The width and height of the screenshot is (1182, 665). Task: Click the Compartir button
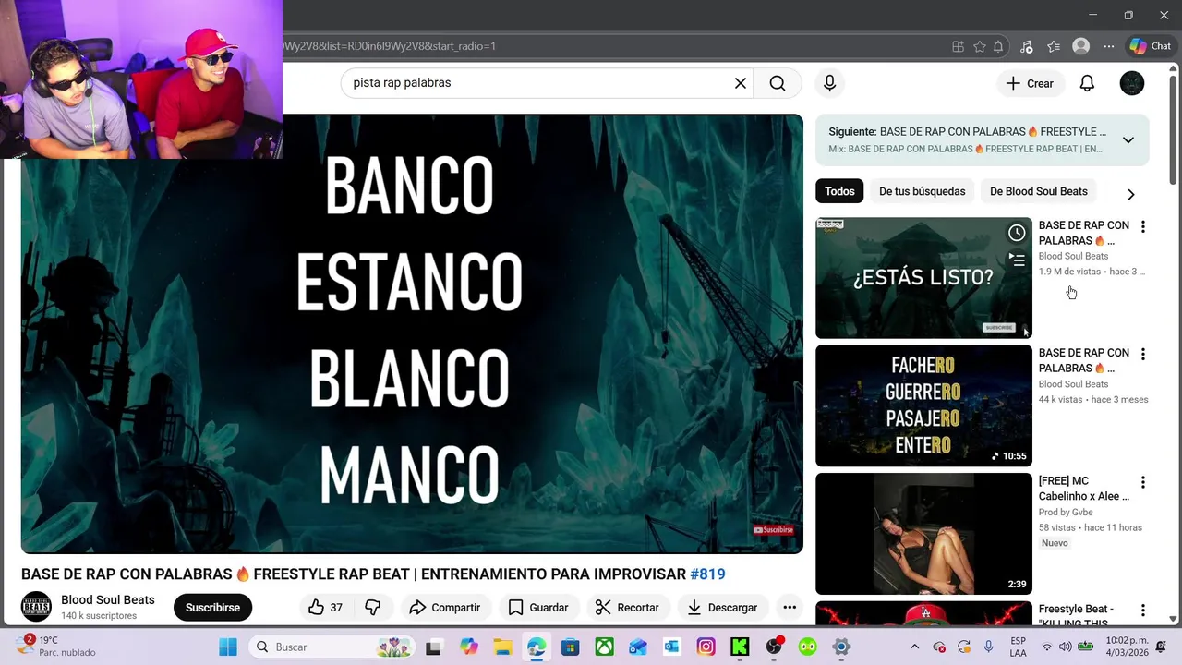(x=445, y=608)
